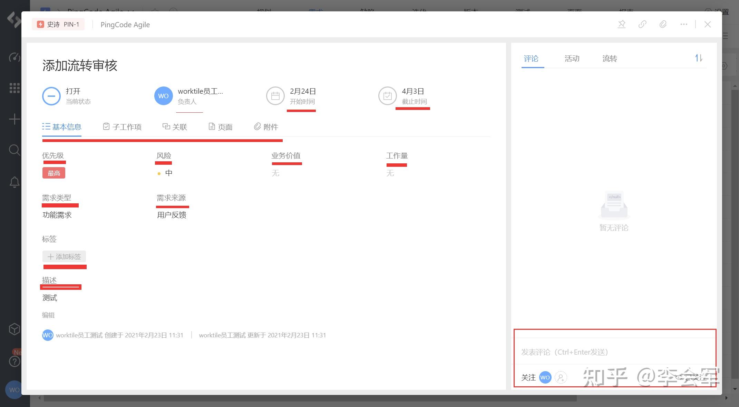Click the 编辑 link under description

[48, 315]
